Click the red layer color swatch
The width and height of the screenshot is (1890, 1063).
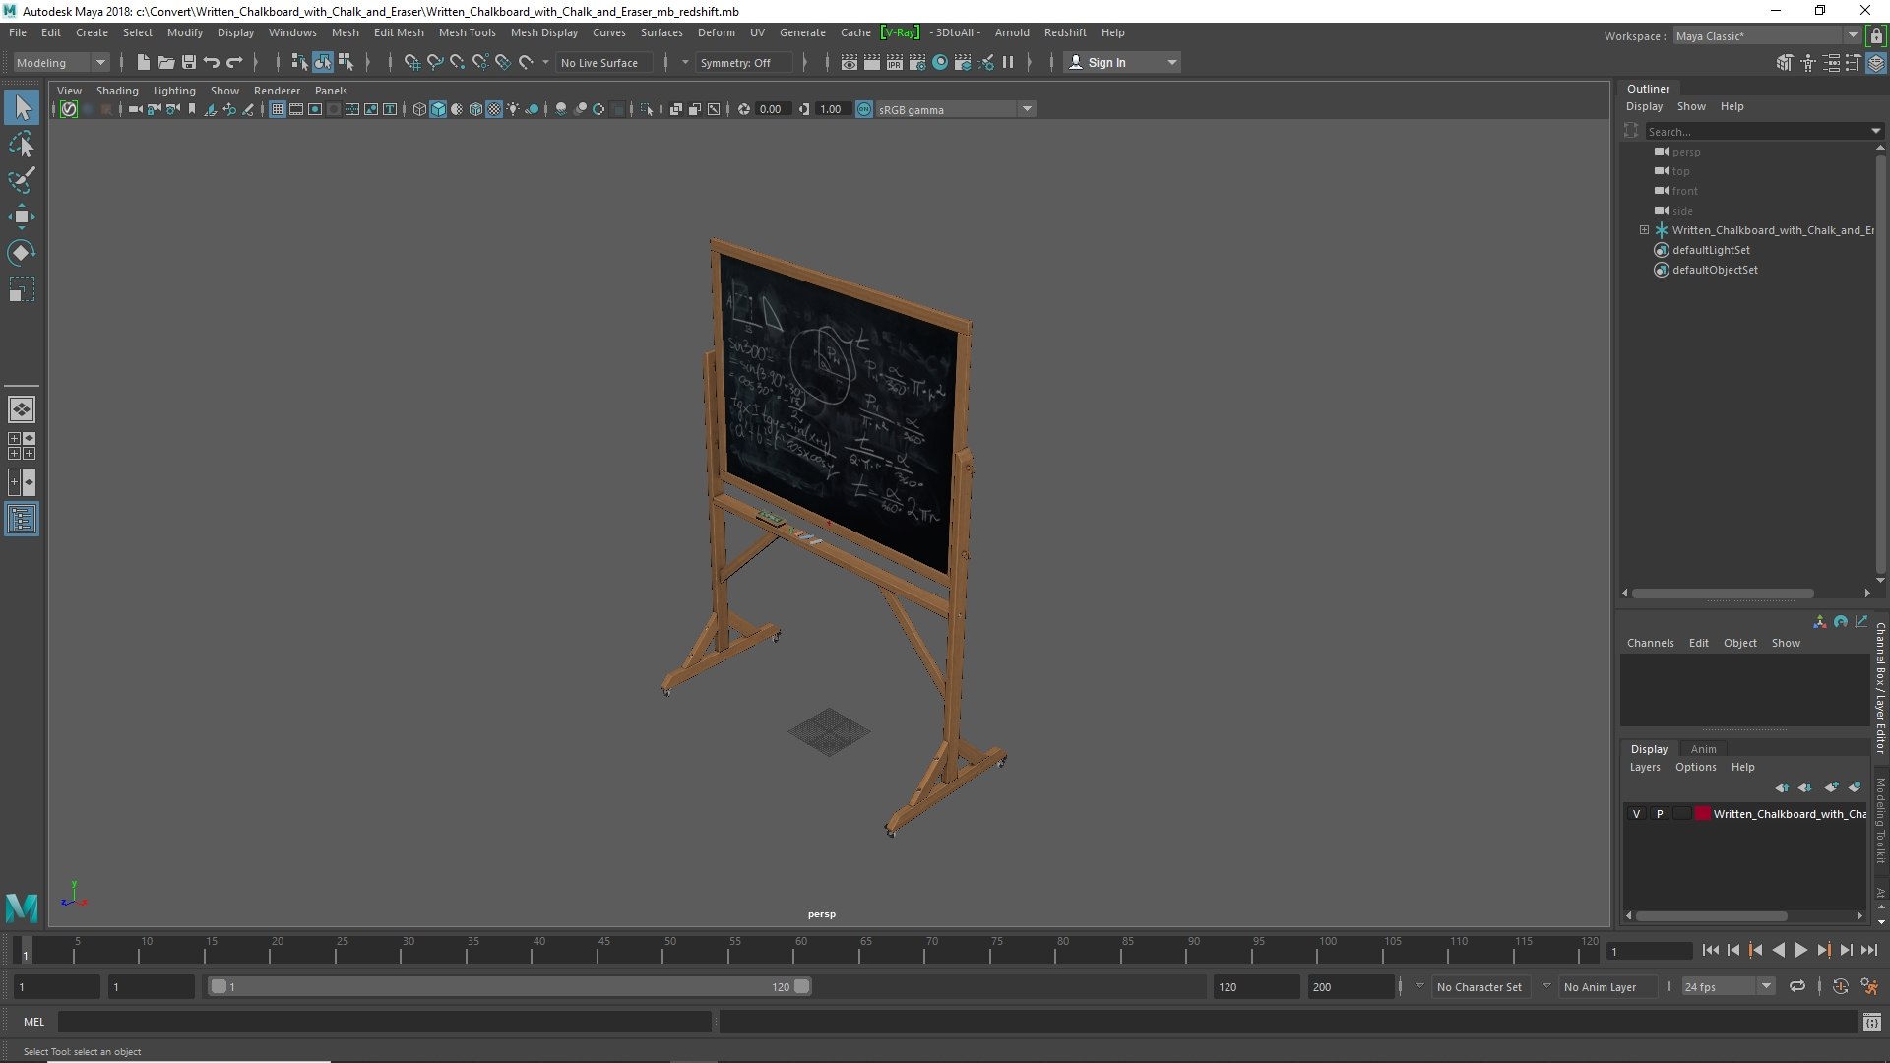tap(1703, 814)
